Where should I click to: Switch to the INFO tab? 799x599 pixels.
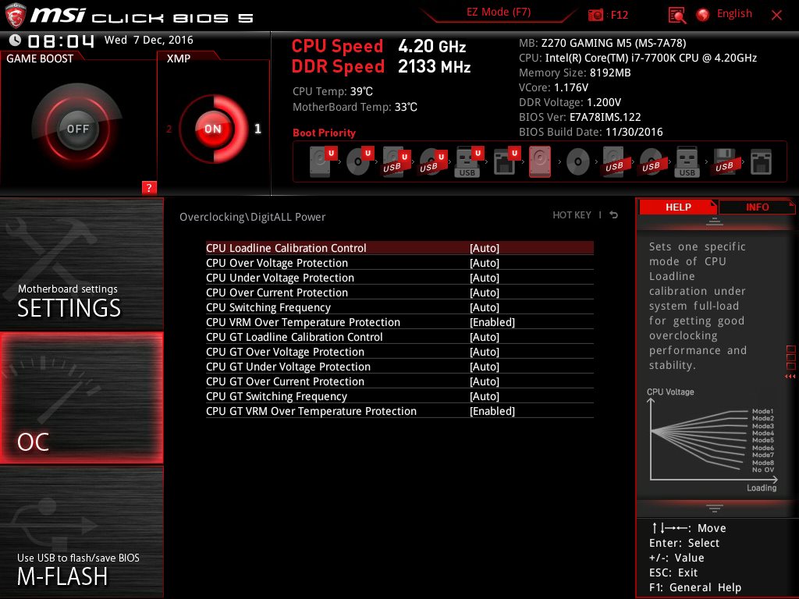(757, 207)
